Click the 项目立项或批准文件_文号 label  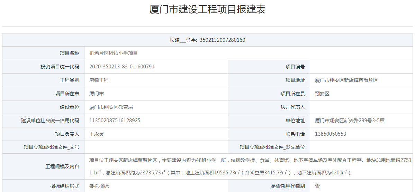(52, 147)
